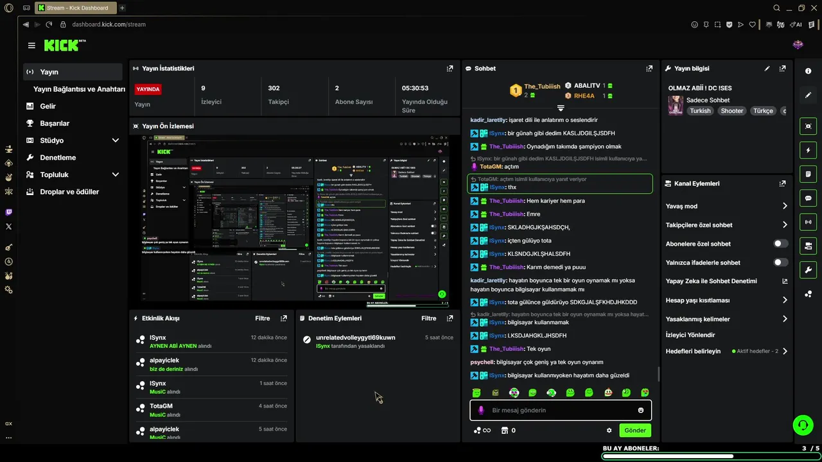Select Yayın in the sidebar
This screenshot has width=822, height=462.
pyautogui.click(x=73, y=72)
